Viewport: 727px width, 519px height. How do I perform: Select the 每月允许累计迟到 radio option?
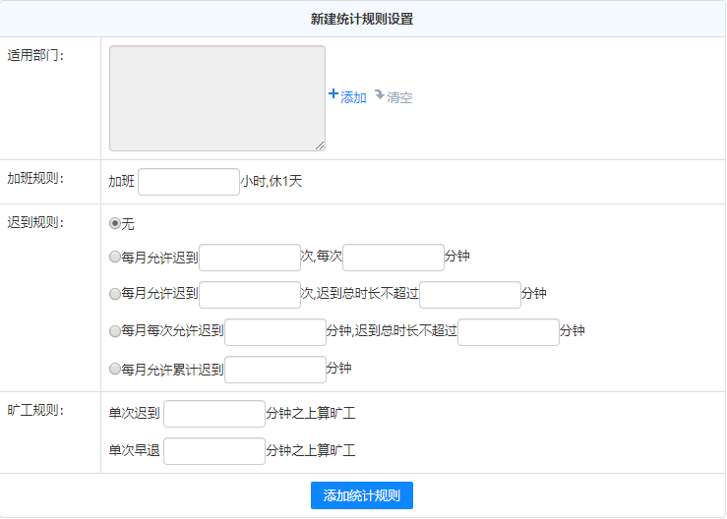click(115, 370)
